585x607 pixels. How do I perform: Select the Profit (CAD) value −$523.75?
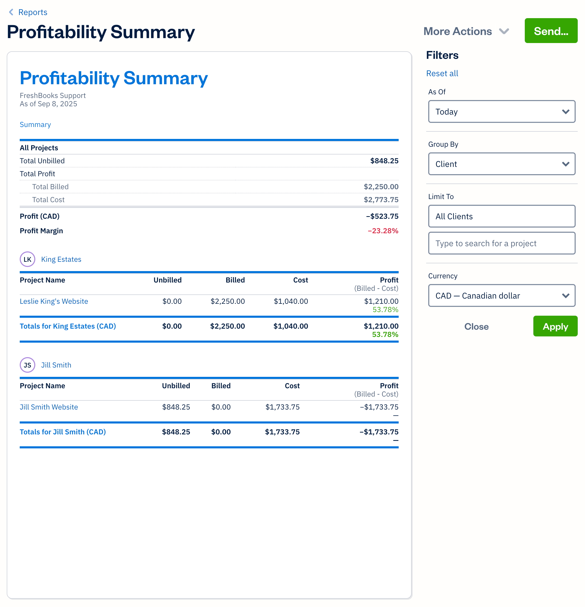point(382,216)
